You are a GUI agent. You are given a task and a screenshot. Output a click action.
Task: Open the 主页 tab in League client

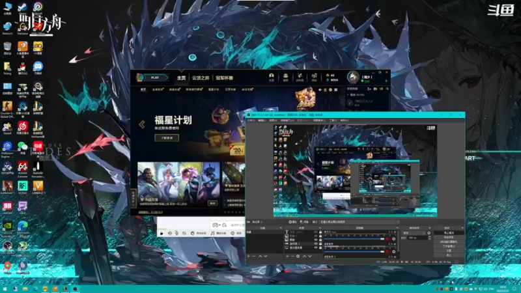pyautogui.click(x=182, y=77)
